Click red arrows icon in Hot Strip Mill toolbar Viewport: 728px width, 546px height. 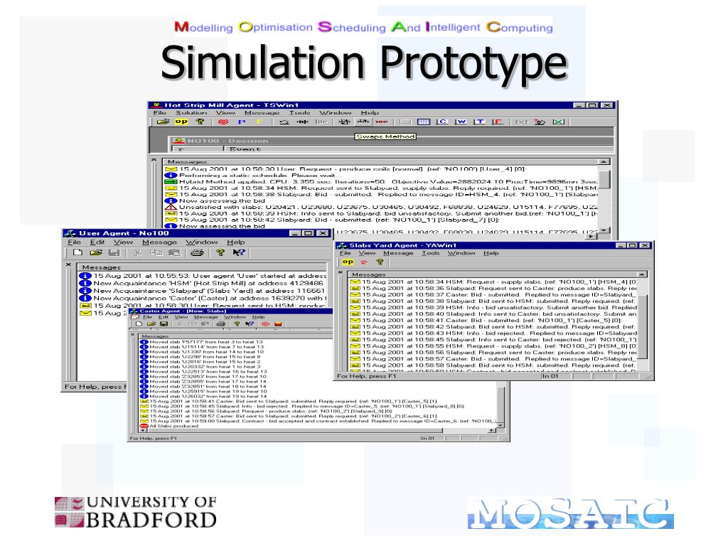pyautogui.click(x=382, y=122)
